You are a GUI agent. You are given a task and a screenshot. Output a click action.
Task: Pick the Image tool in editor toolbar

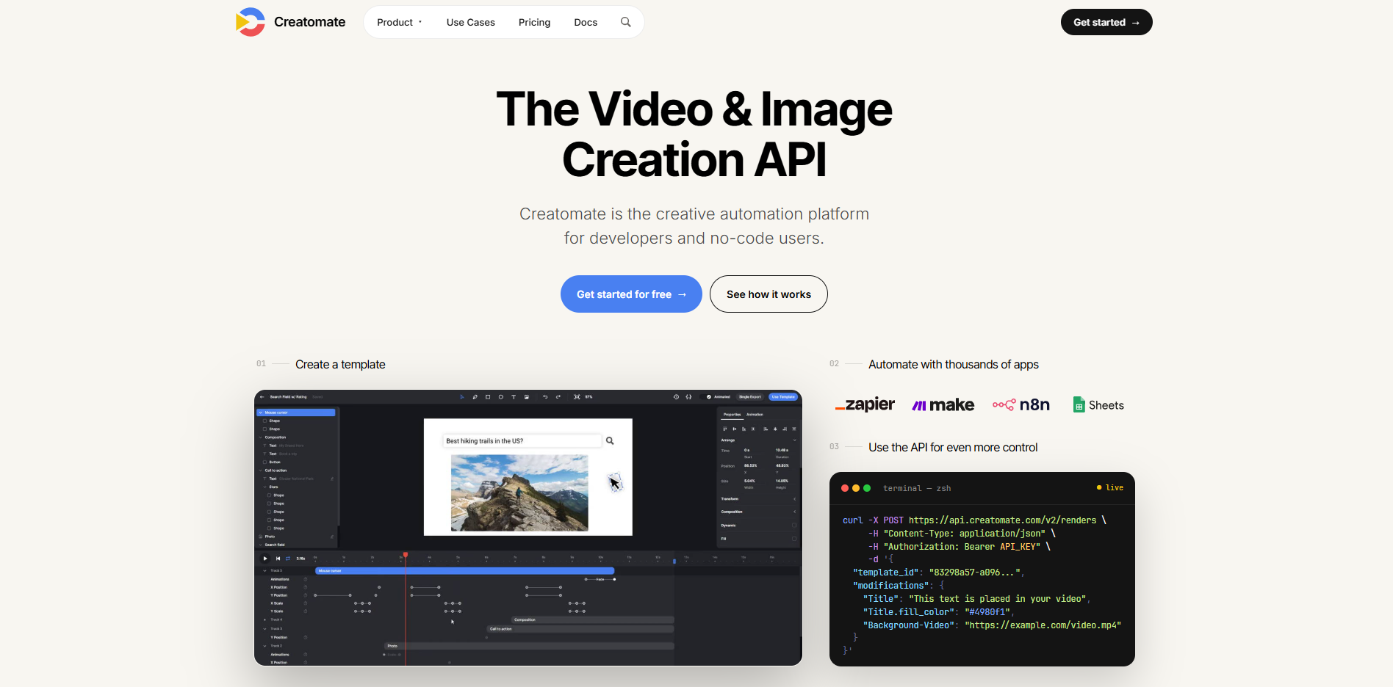point(527,397)
